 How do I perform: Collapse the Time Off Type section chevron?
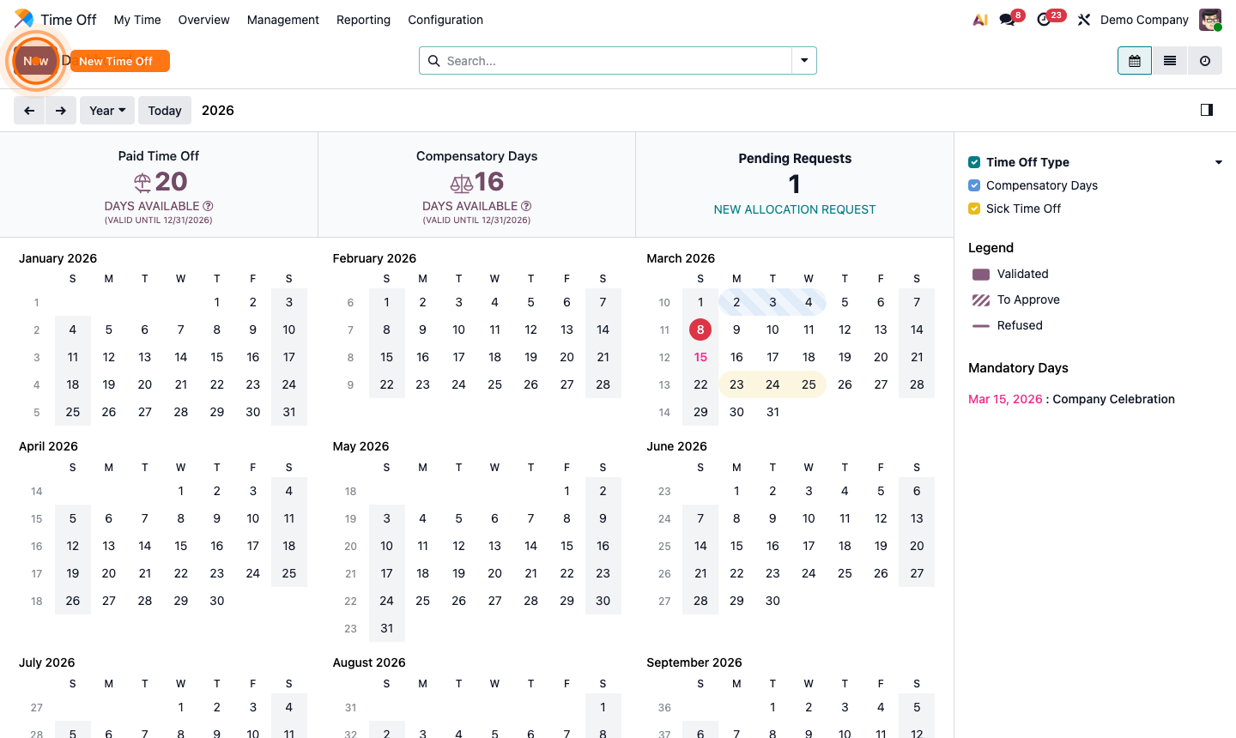[x=1218, y=161]
